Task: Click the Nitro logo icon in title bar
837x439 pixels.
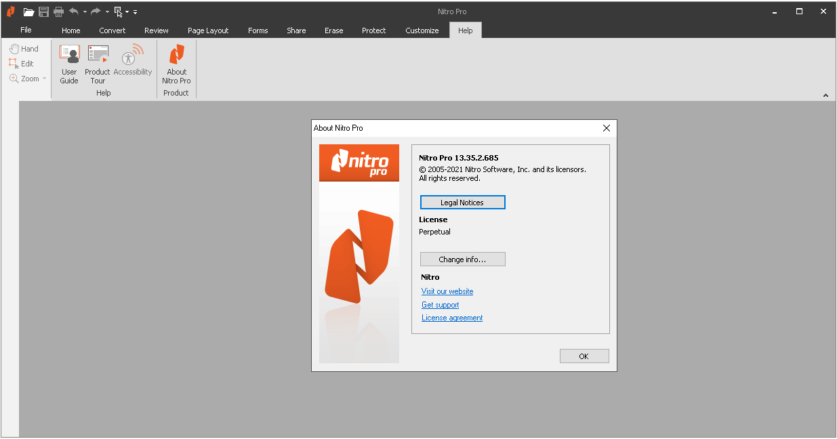Action: 11,12
